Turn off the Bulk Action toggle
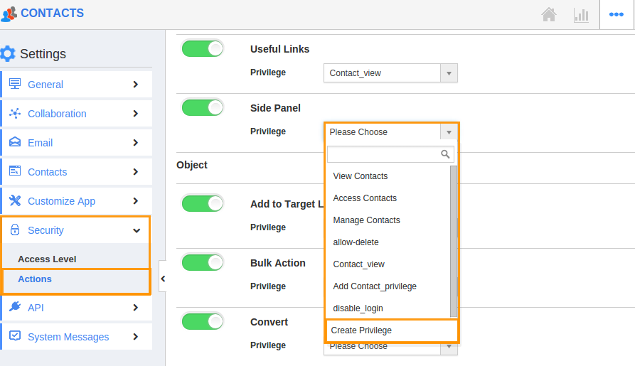Image resolution: width=635 pixels, height=366 pixels. pyautogui.click(x=203, y=263)
